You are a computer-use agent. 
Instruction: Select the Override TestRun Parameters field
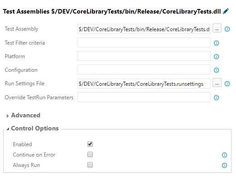[x=144, y=97]
